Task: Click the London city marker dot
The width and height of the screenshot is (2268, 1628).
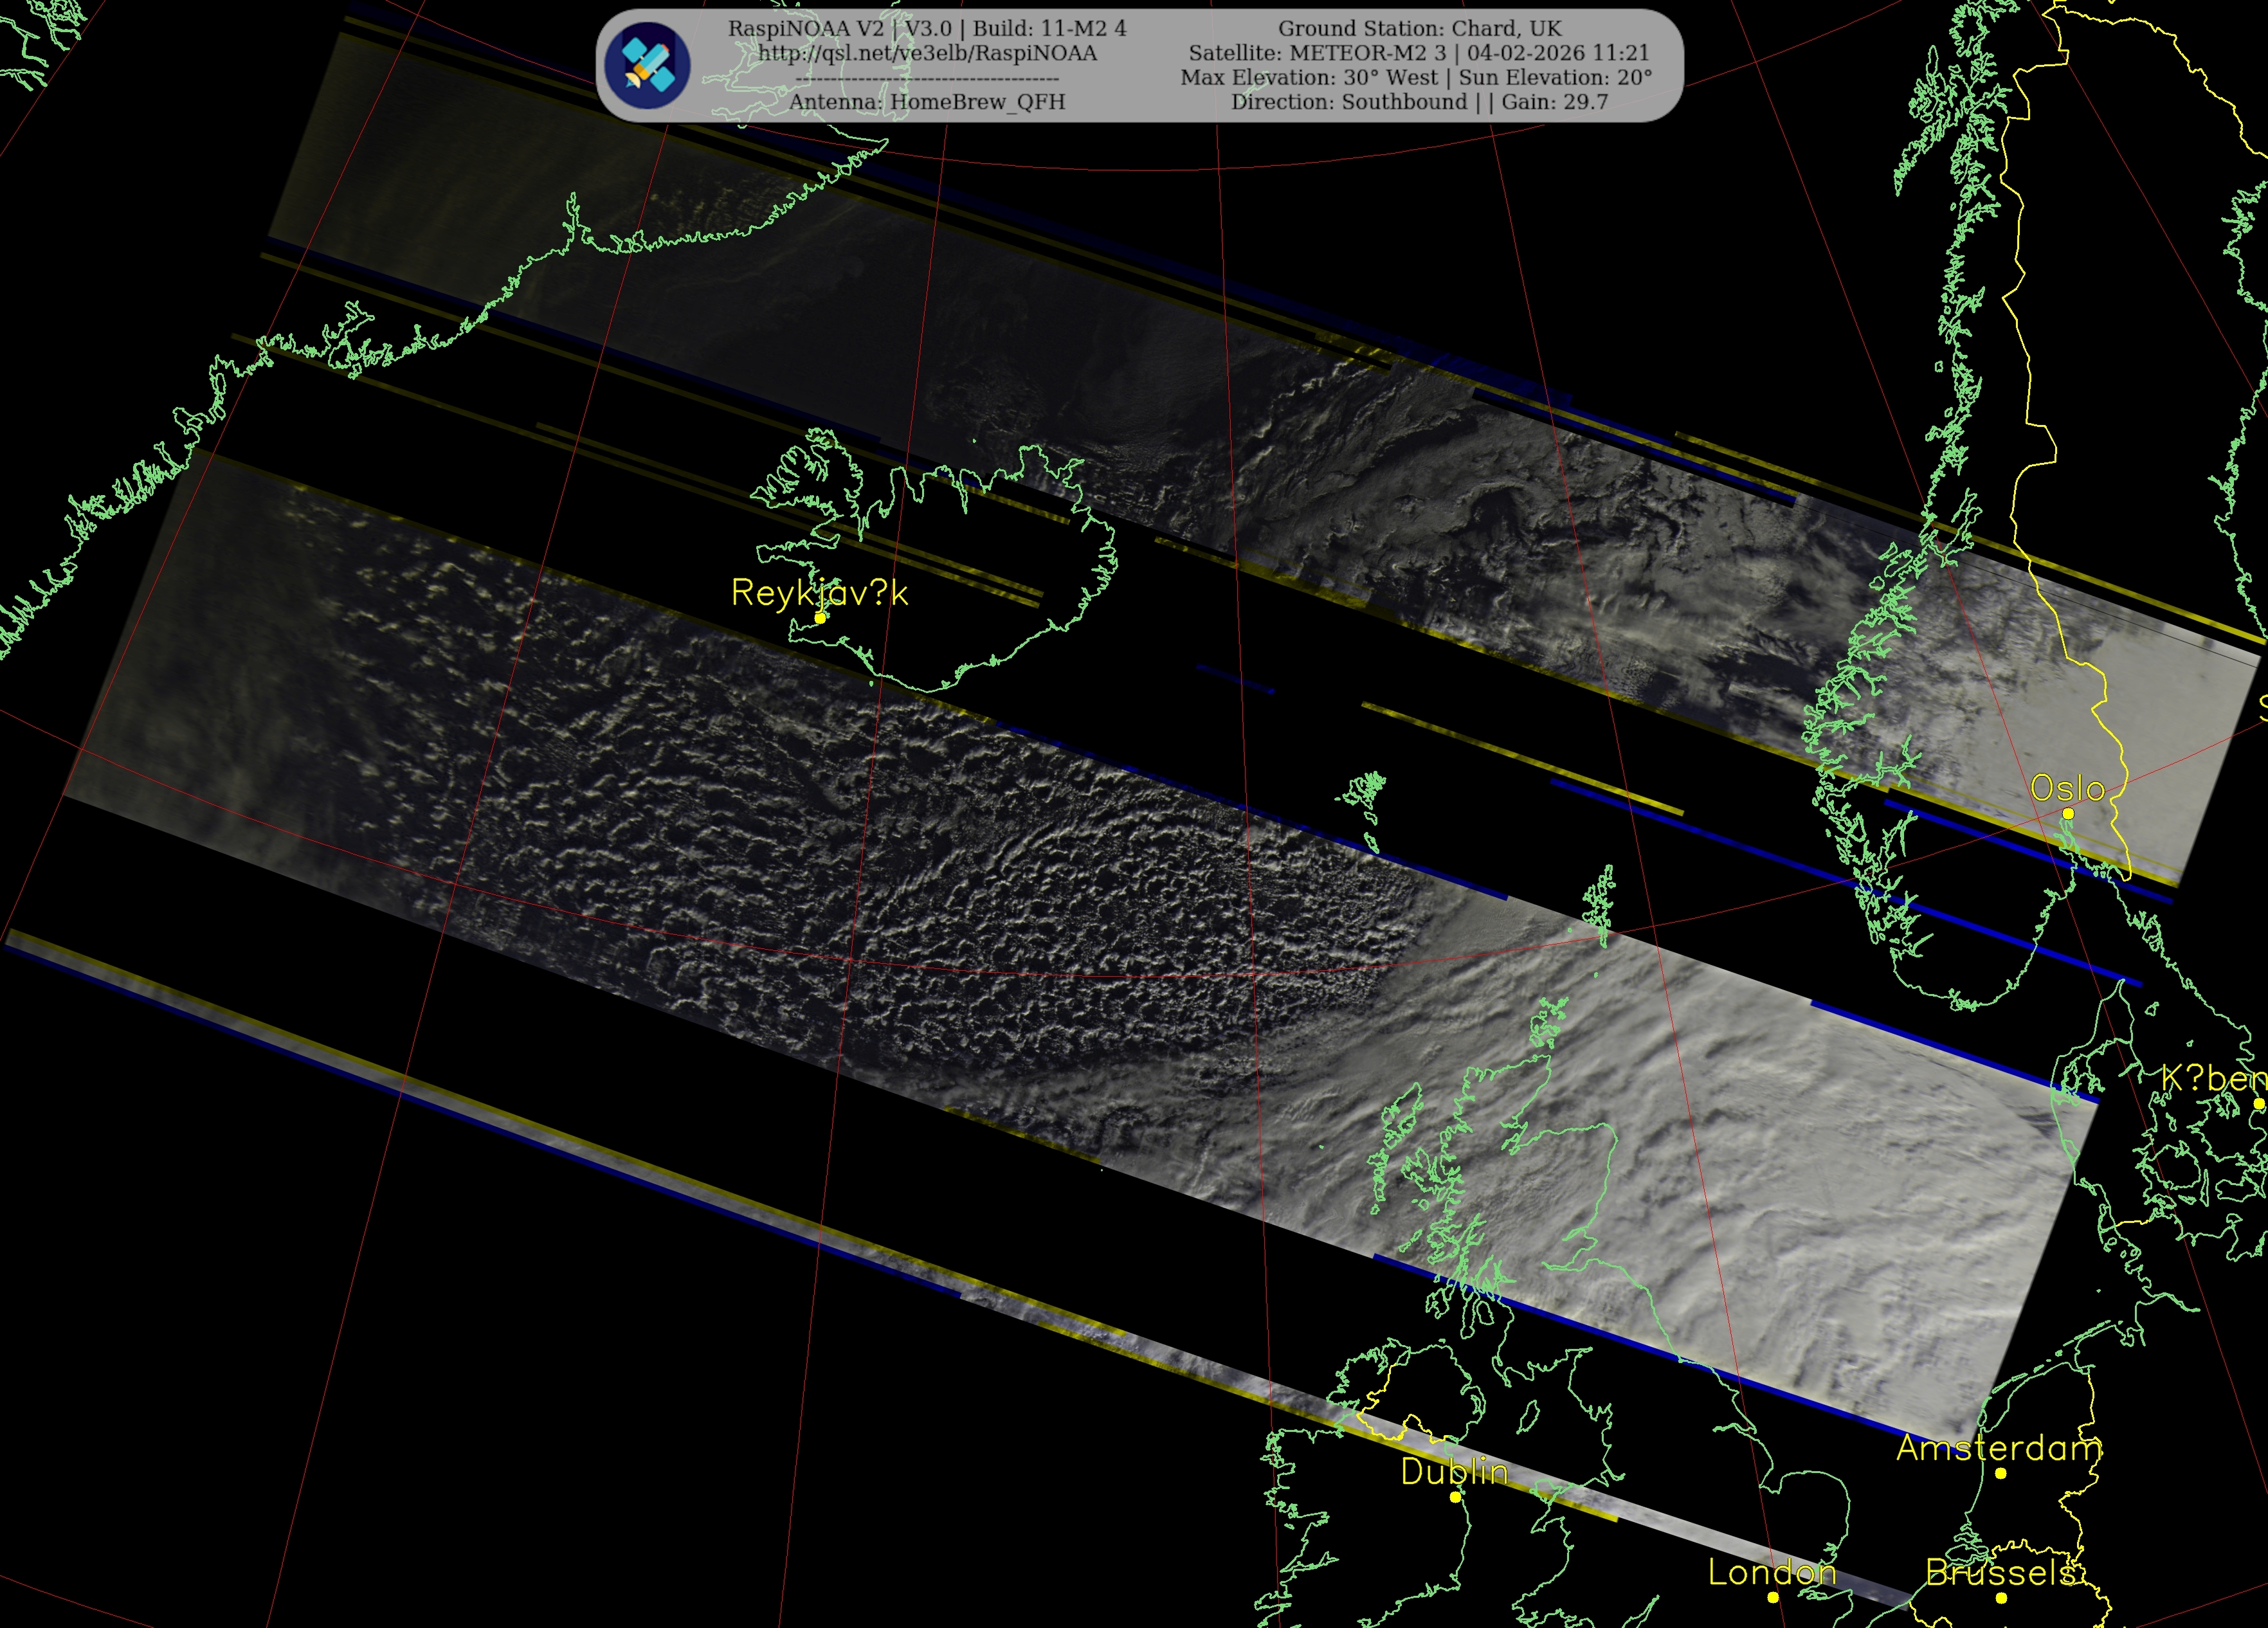Action: 1772,1597
